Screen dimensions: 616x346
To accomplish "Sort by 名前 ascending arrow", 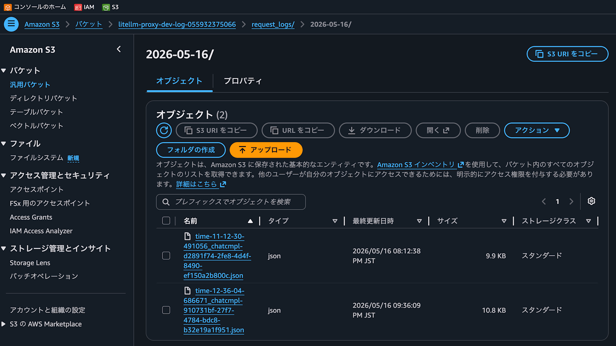I will [x=250, y=221].
